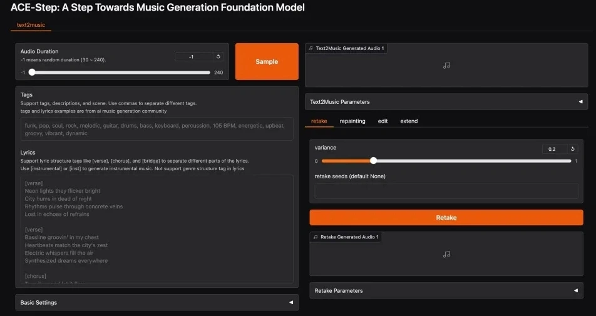
Task: Click the Audio Duration slider handle
Action: [x=32, y=72]
